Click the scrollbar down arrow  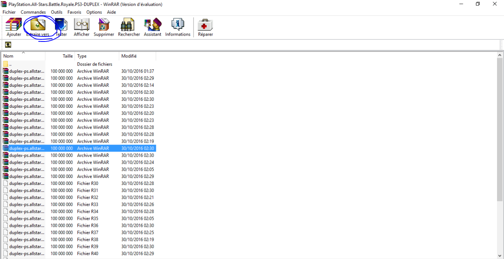[500, 256]
